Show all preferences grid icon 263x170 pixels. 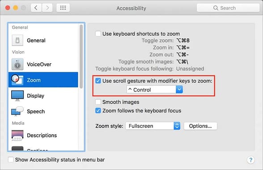click(x=63, y=8)
